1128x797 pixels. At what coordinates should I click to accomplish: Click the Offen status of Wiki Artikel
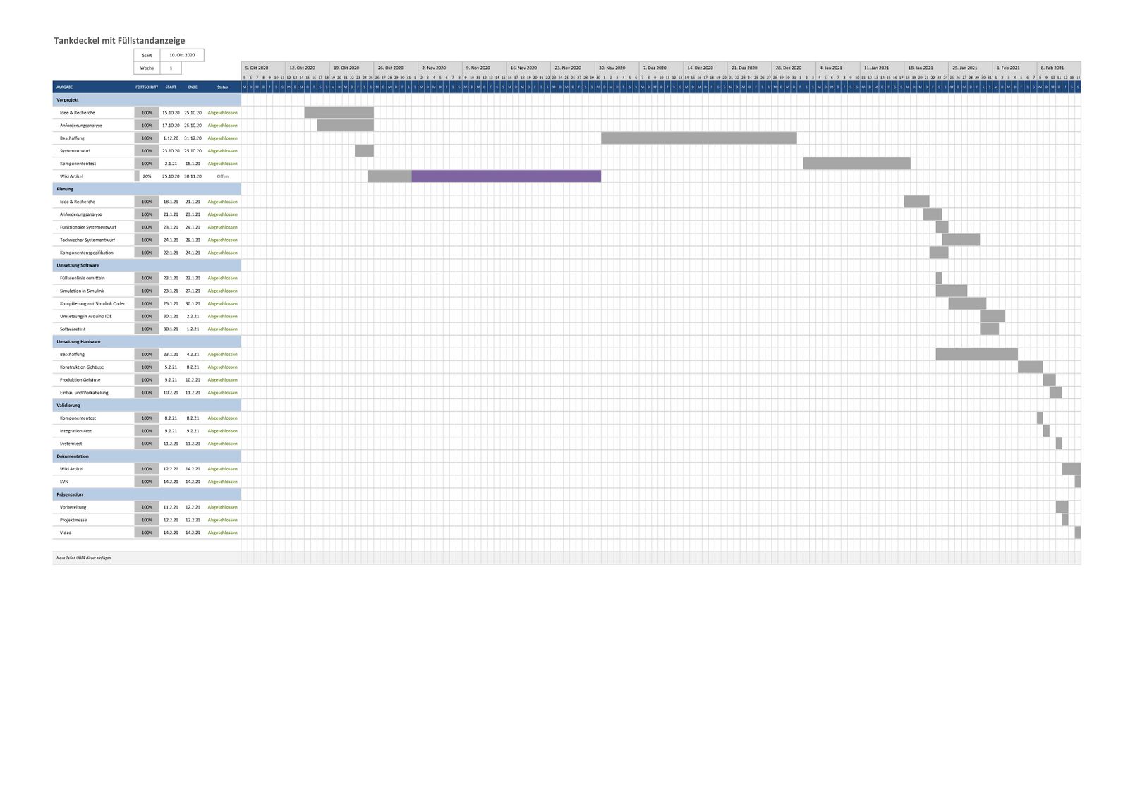[x=222, y=176]
